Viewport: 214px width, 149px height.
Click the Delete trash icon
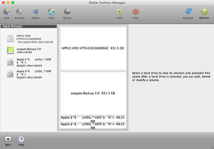click(x=35, y=12)
